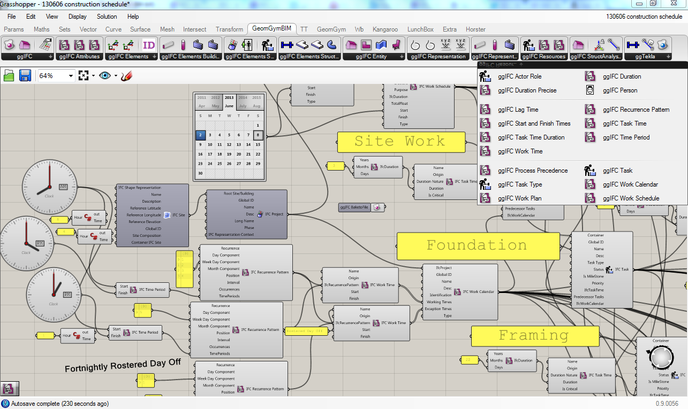Open the File menu
This screenshot has height=409, width=688.
click(x=12, y=17)
